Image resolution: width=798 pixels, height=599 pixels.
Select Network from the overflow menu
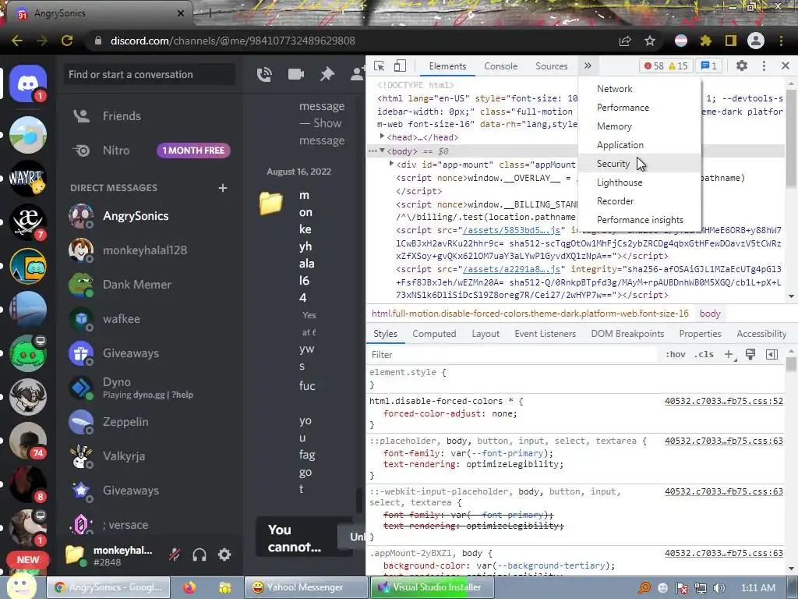point(640,89)
